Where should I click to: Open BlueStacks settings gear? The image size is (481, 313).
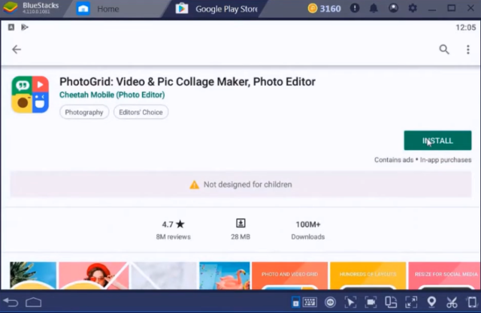tap(413, 8)
